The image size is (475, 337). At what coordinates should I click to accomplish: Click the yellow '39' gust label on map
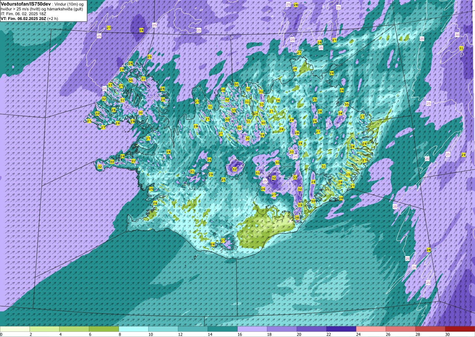[300, 143]
